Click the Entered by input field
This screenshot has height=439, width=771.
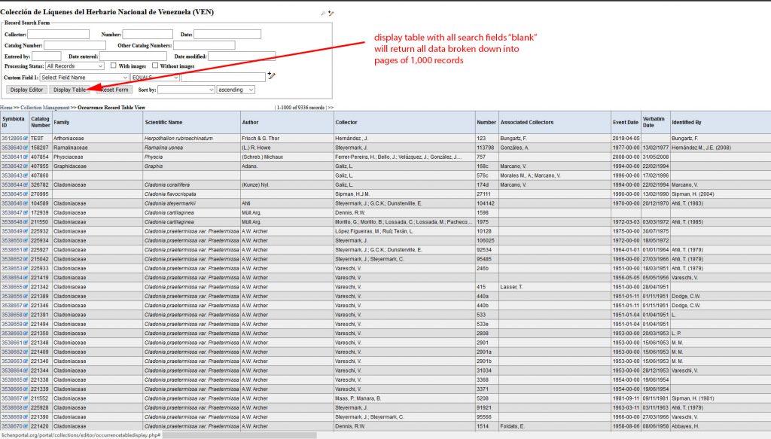[x=46, y=56]
